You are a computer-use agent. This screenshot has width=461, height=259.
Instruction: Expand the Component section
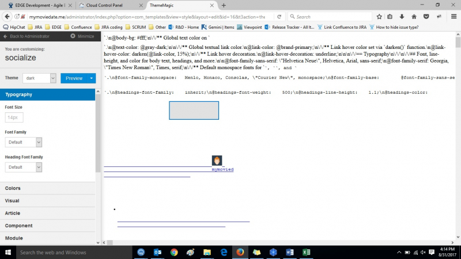(x=48, y=226)
